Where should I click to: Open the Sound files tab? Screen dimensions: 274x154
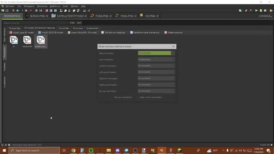click(64, 28)
